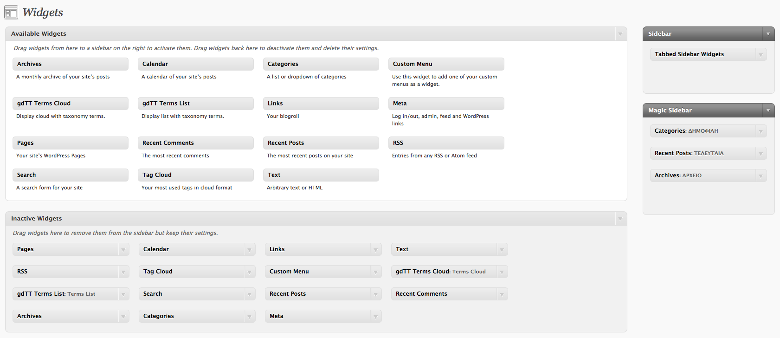Viewport: 780px width, 338px height.
Task: Toggle the Sidebar panel header arrow
Action: pyautogui.click(x=768, y=34)
